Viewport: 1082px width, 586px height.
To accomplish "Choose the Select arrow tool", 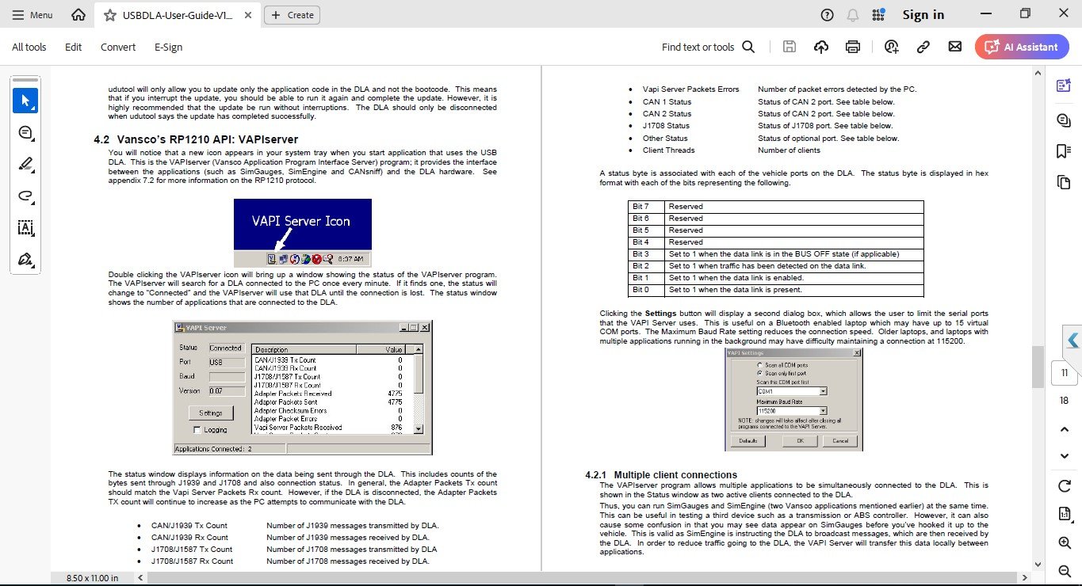I will pyautogui.click(x=25, y=101).
